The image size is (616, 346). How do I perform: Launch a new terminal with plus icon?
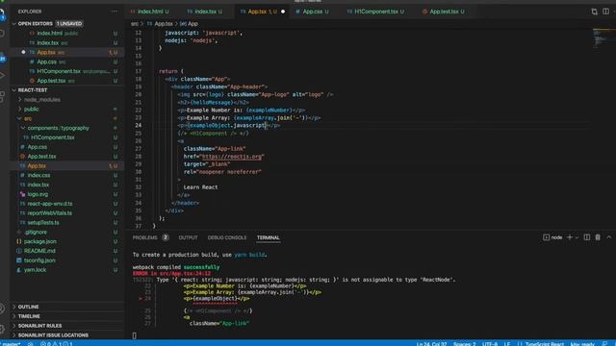(569, 237)
